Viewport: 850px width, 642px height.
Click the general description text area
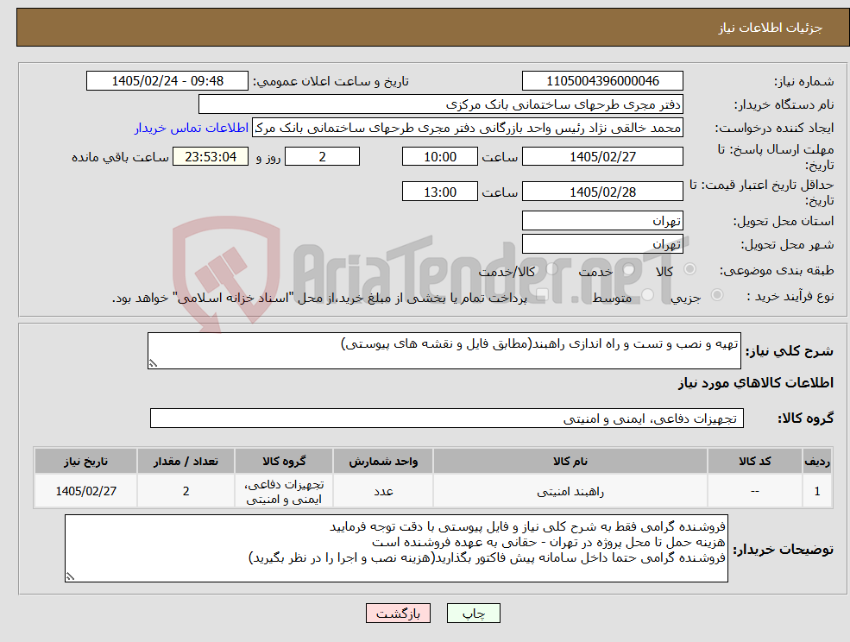[444, 351]
